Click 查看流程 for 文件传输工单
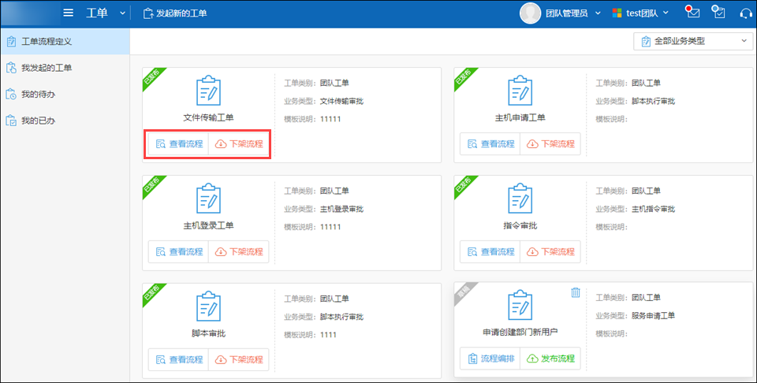Viewport: 757px width, 383px height. click(179, 144)
